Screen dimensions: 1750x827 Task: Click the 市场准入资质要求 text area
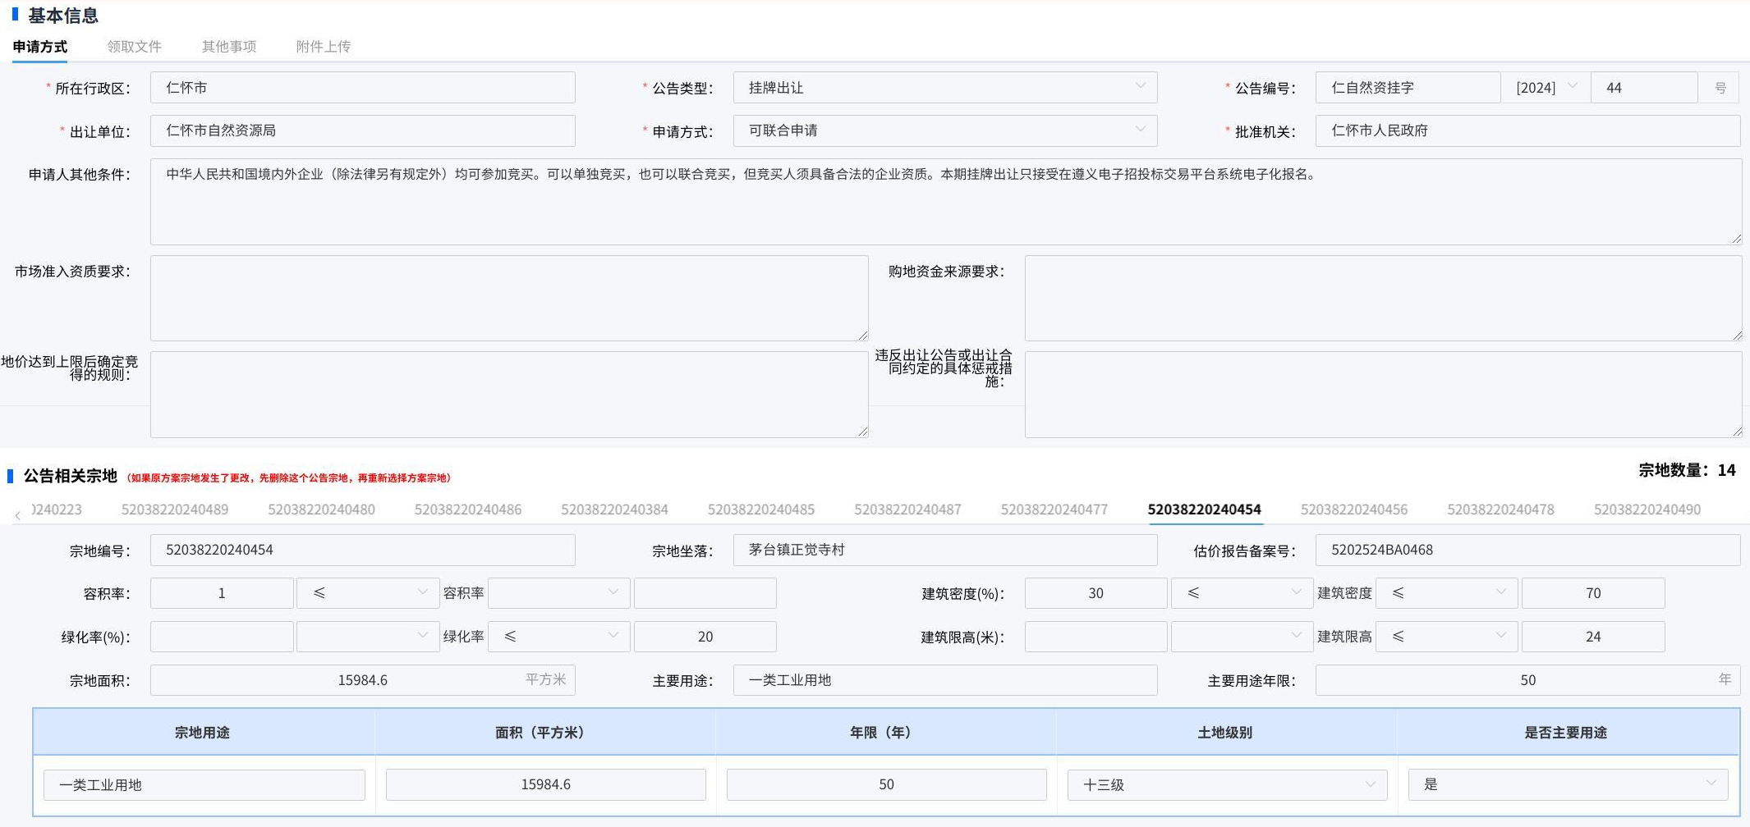click(x=508, y=298)
